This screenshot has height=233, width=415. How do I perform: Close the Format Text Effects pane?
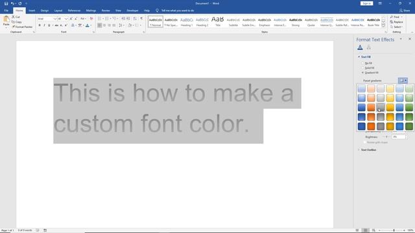click(410, 39)
